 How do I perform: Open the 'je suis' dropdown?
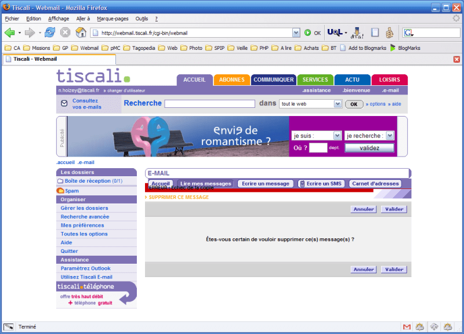338,136
